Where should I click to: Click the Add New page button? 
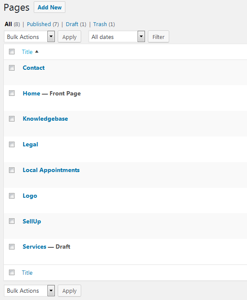pyautogui.click(x=50, y=7)
